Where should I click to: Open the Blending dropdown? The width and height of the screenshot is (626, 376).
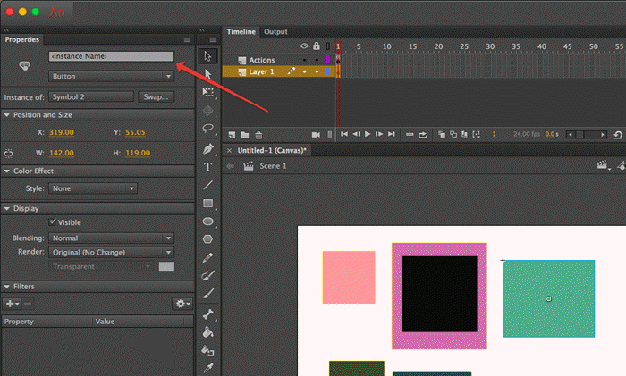point(112,238)
